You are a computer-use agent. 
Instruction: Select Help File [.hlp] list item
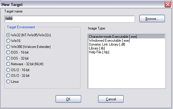coord(126,52)
